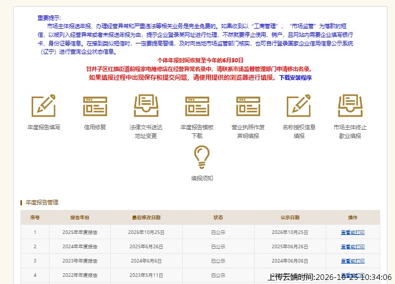Click the 状态 column header
The width and height of the screenshot is (395, 284).
click(218, 218)
